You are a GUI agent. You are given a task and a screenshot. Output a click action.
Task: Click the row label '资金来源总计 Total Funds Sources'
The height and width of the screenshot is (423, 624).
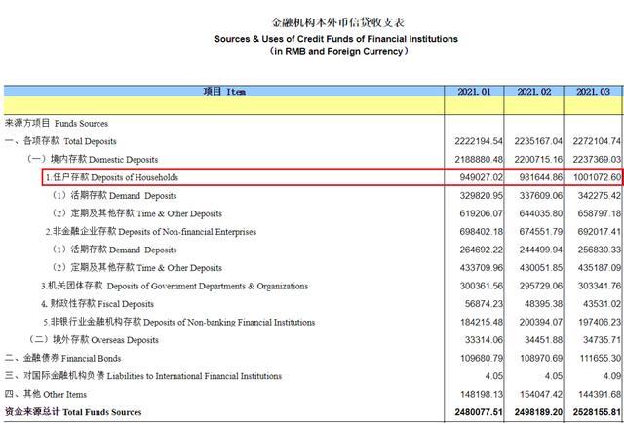tap(73, 412)
